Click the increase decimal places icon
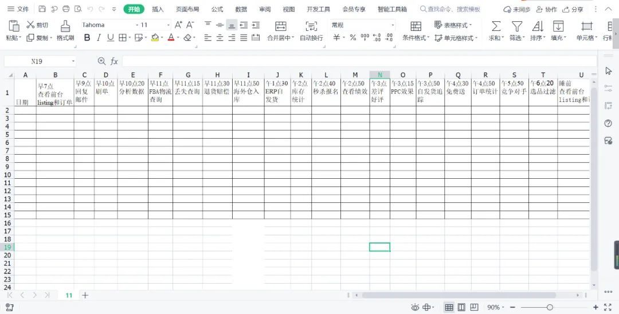 pyautogui.click(x=377, y=37)
